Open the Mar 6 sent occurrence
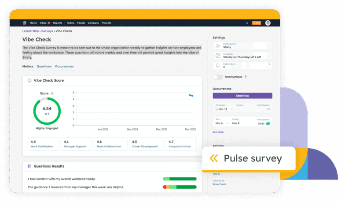Image resolution: width=338 pixels, height=202 pixels. 242,121
